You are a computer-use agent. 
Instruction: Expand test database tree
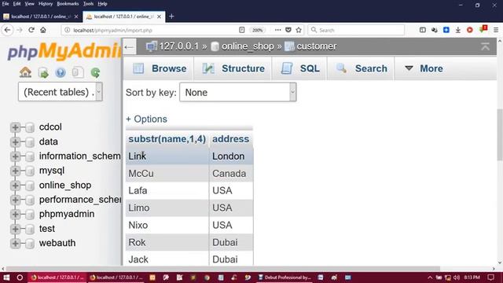[15, 229]
